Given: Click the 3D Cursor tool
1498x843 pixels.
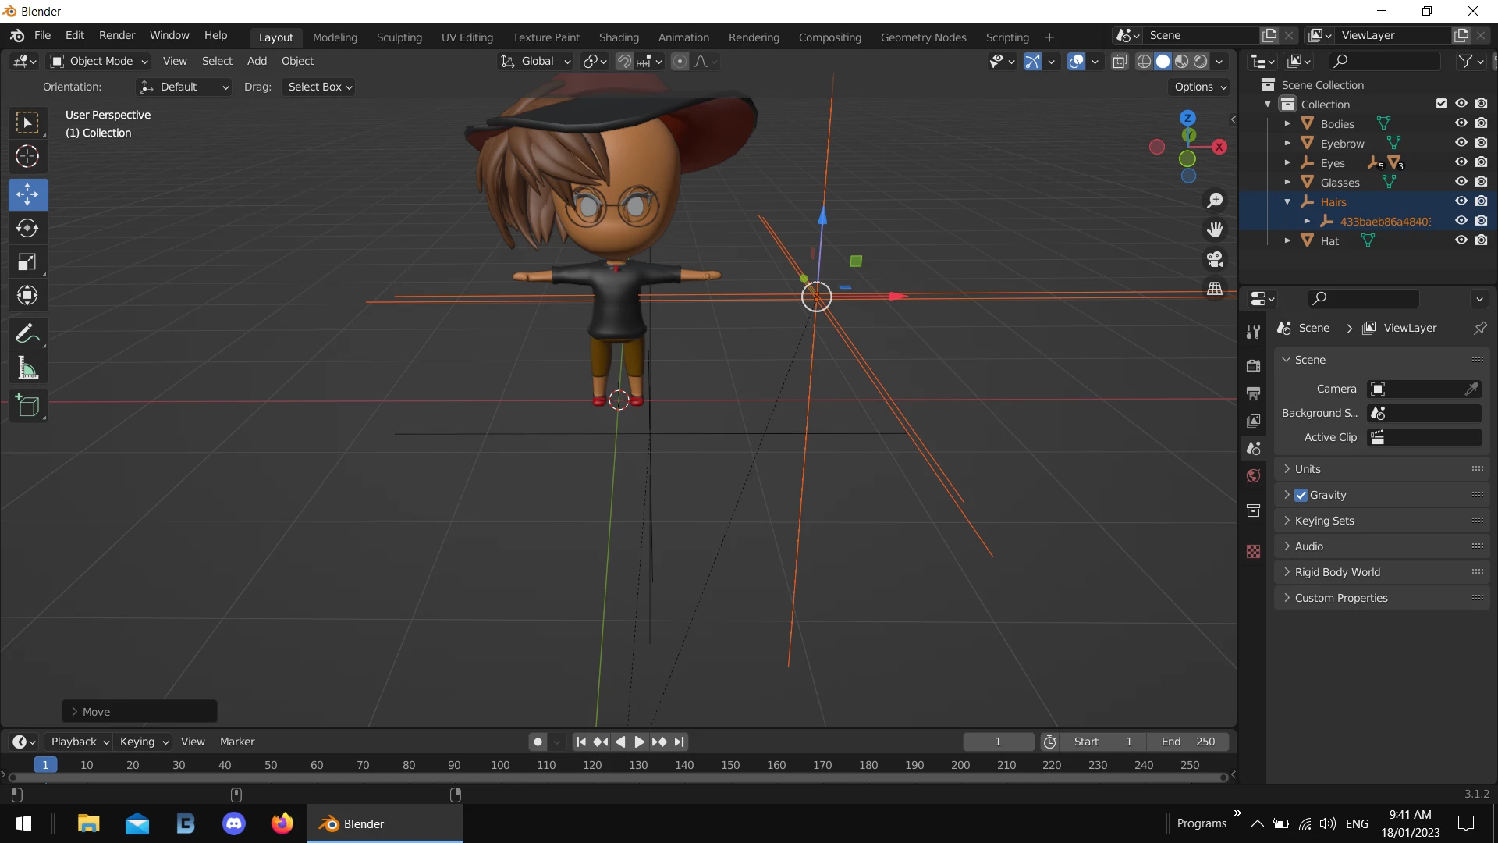Looking at the screenshot, I should coord(27,157).
